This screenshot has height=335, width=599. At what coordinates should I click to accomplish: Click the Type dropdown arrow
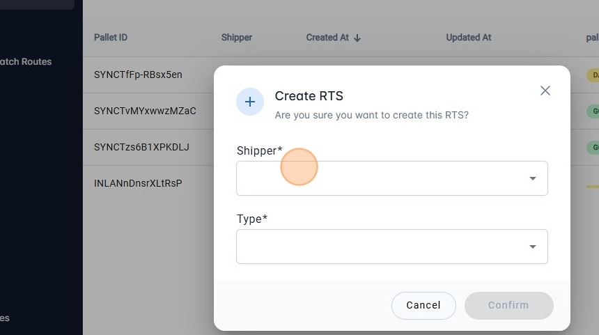pos(533,247)
